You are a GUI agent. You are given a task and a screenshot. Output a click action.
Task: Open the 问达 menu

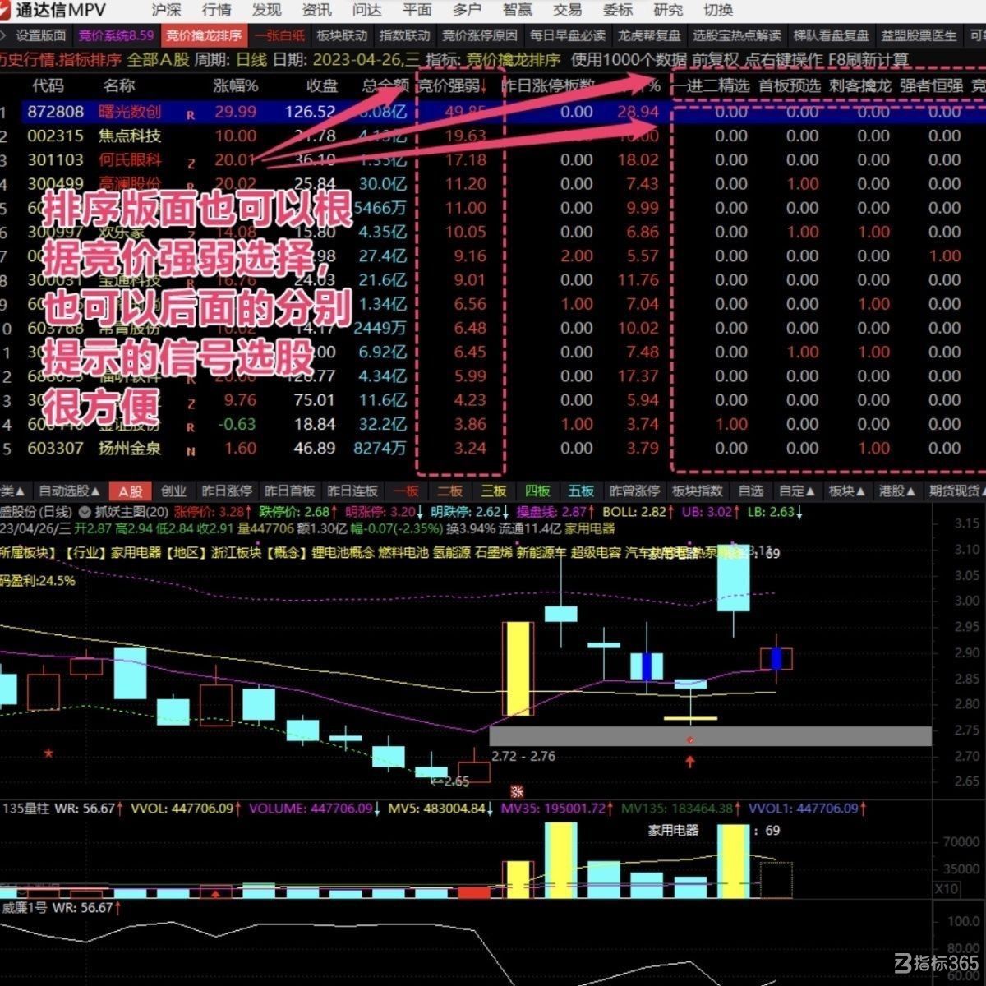click(366, 10)
